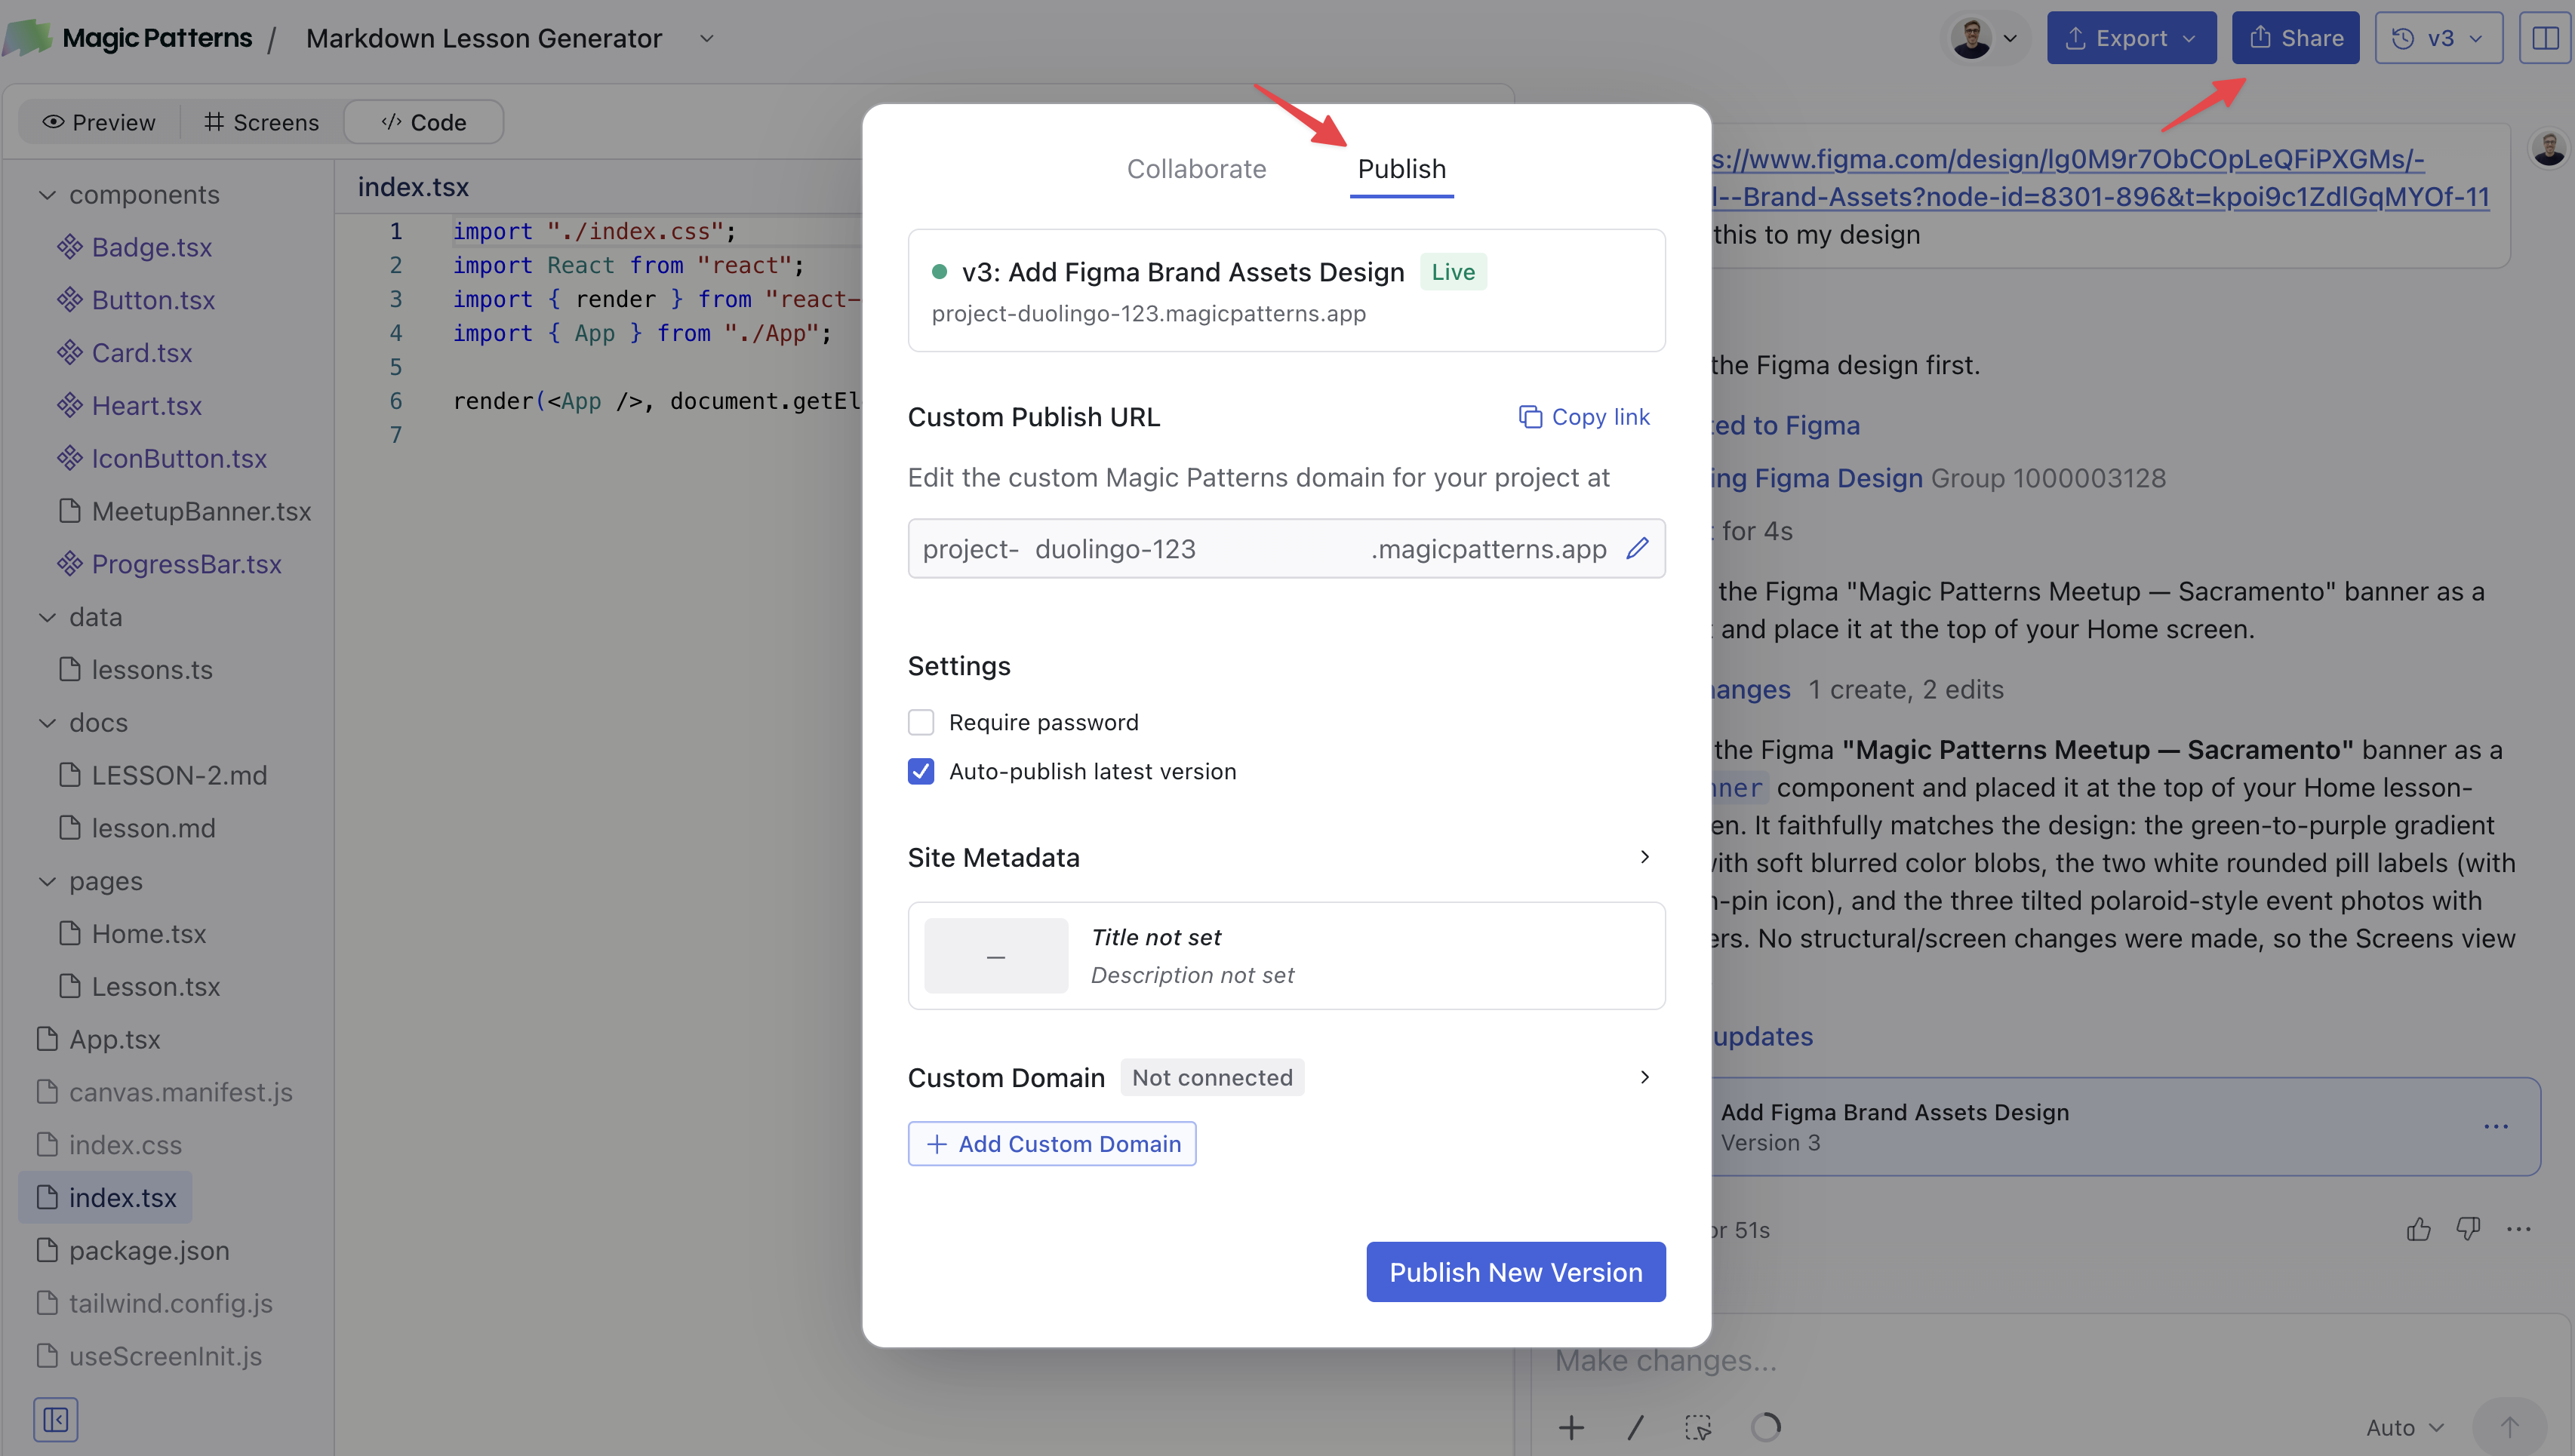
Task: Open LESSON-2.md document
Action: 178,775
